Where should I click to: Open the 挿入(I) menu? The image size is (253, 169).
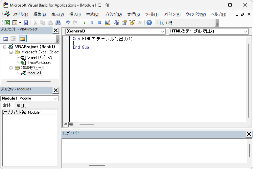tap(75, 14)
